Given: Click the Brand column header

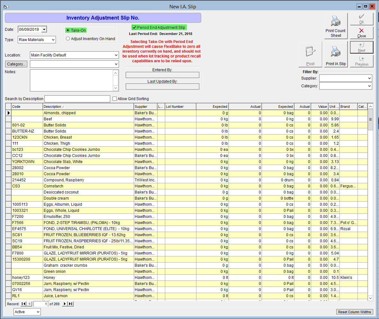Looking at the screenshot, I should point(348,107).
